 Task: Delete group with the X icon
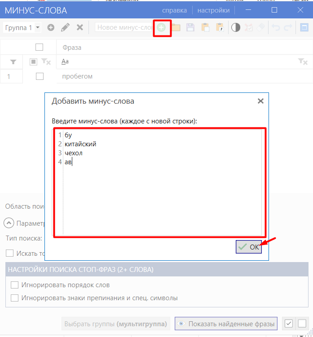click(x=80, y=27)
